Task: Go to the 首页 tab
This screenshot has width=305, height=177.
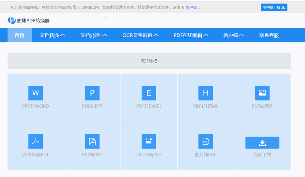Action: (19, 35)
